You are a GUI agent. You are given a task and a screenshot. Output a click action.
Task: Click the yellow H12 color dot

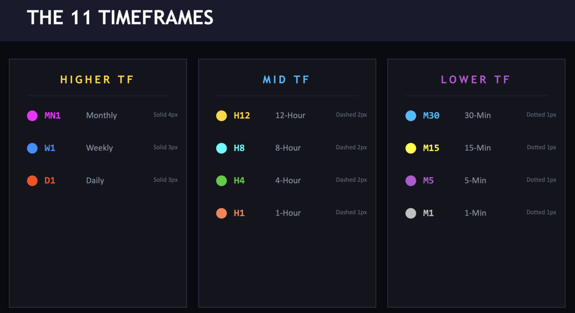[x=222, y=116]
